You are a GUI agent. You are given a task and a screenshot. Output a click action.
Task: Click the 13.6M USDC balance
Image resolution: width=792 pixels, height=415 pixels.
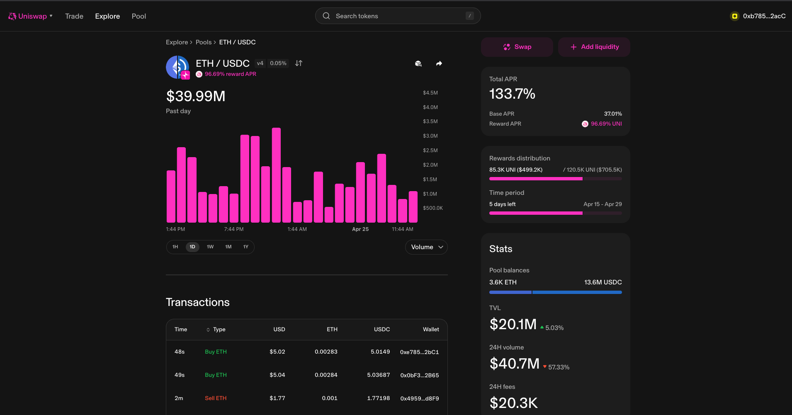click(603, 282)
